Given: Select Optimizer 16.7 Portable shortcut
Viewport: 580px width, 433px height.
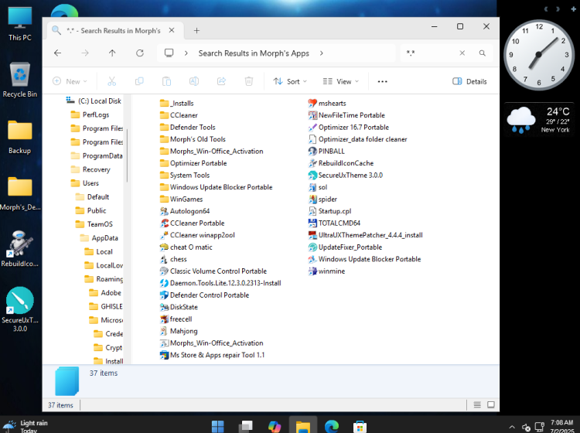Looking at the screenshot, I should tap(349, 128).
